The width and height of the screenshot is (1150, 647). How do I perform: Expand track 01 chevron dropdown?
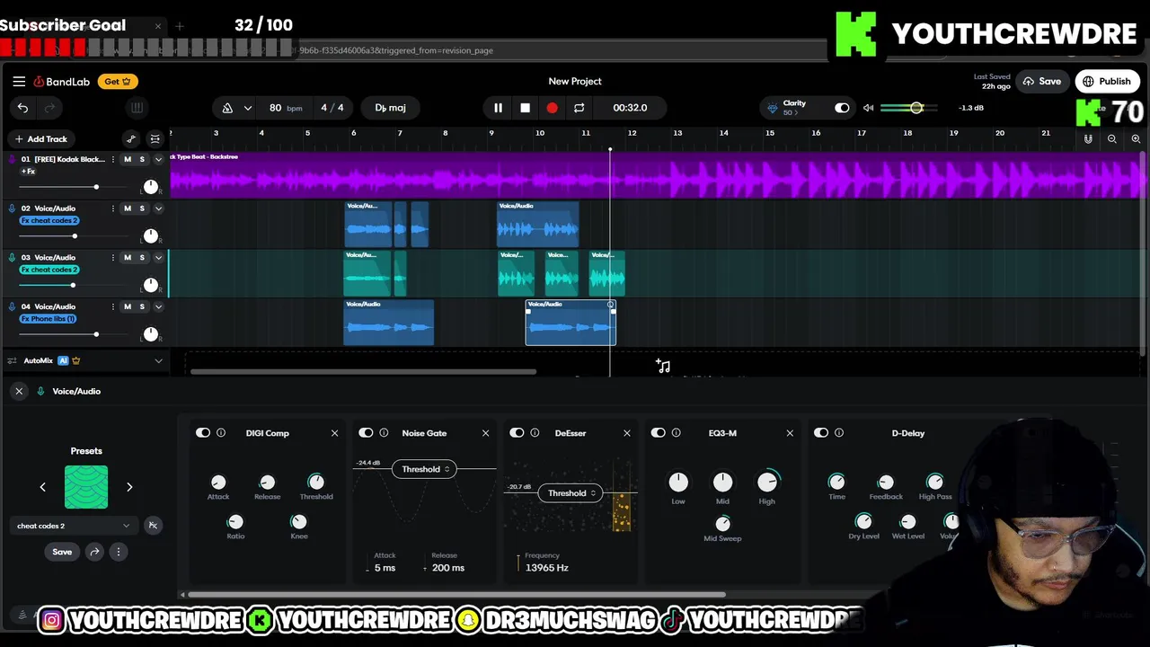pyautogui.click(x=158, y=159)
